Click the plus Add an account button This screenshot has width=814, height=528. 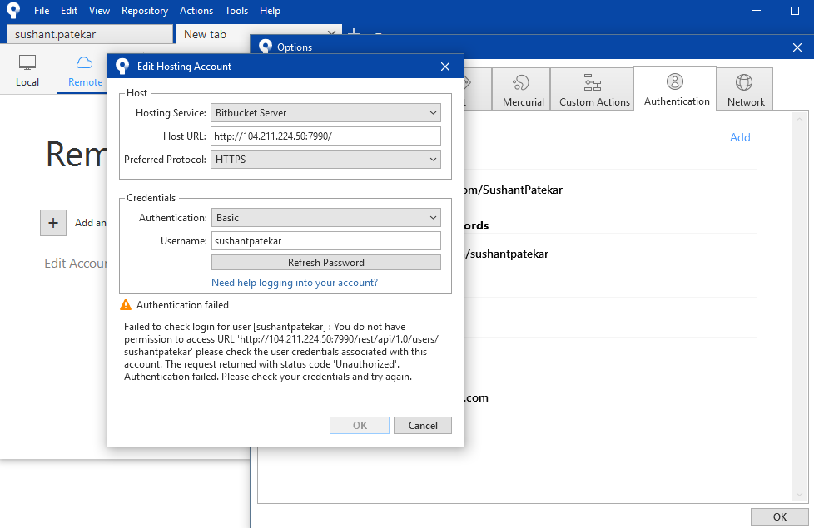point(53,223)
